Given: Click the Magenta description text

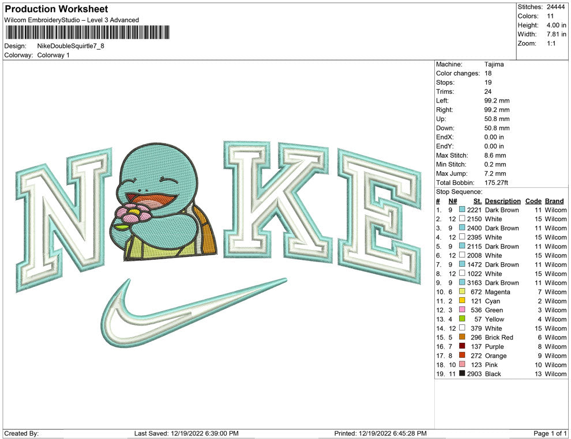Looking at the screenshot, I should [x=497, y=292].
